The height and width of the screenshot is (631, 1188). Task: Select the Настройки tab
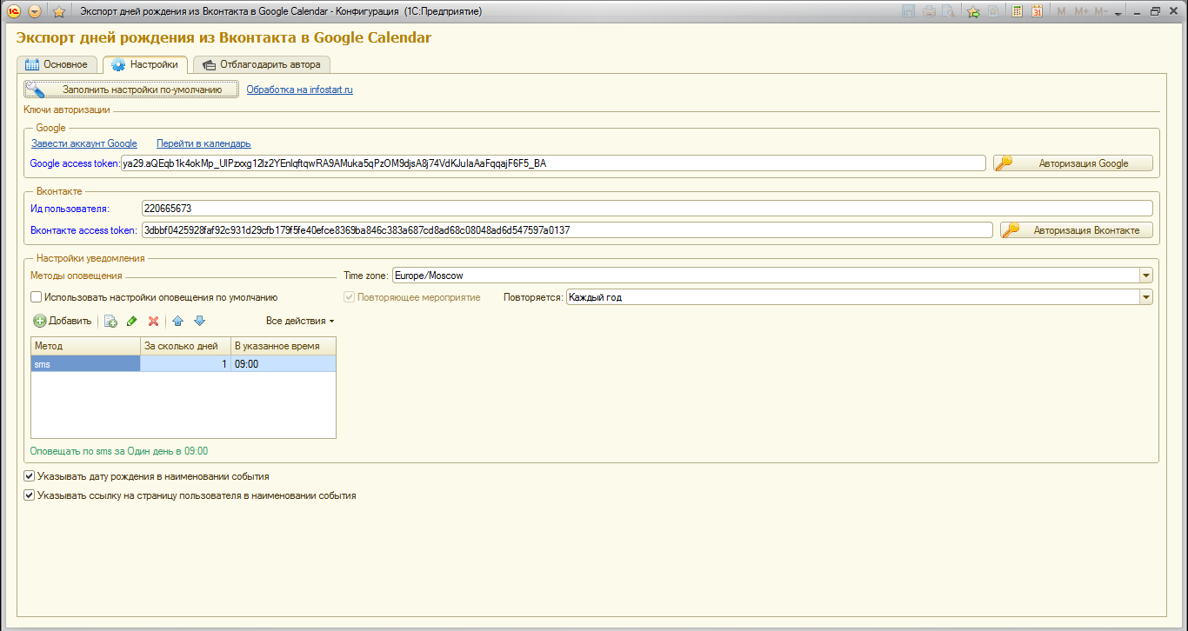pos(144,64)
